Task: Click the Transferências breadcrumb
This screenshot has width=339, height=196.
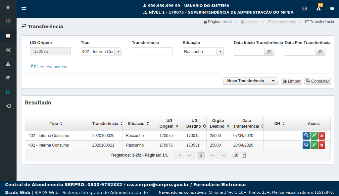Action: [281, 22]
